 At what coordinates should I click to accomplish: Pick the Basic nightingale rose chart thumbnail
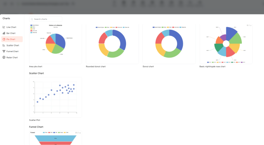226,44
